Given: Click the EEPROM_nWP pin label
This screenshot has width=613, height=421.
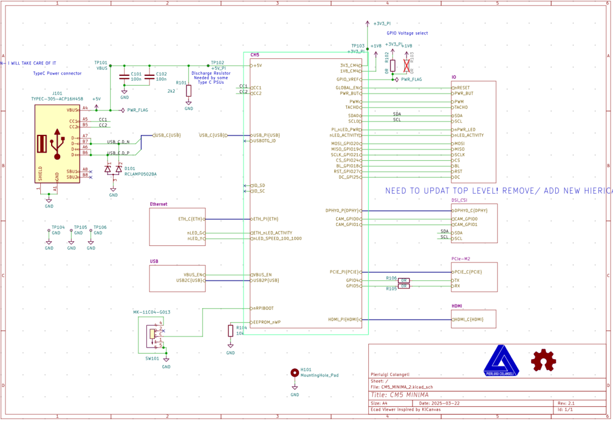Looking at the screenshot, I should pyautogui.click(x=267, y=322).
